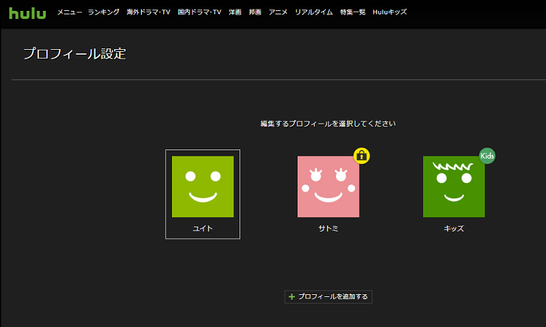Click the hulu logo
The height and width of the screenshot is (327, 546).
tap(27, 13)
